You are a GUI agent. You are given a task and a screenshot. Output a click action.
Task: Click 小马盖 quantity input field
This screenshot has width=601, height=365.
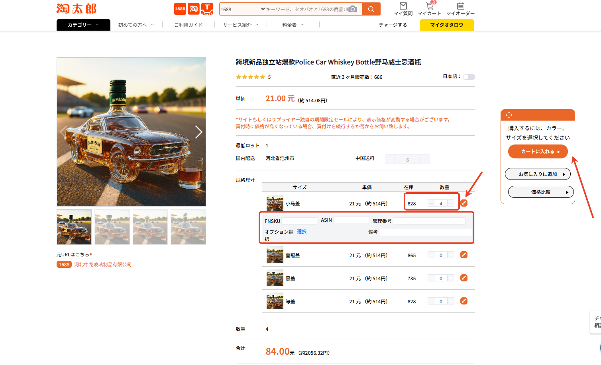[441, 203]
